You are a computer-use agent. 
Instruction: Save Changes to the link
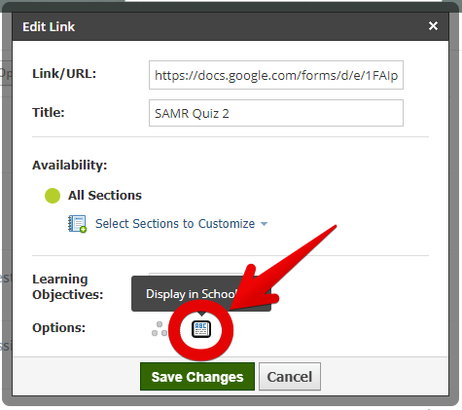click(197, 377)
